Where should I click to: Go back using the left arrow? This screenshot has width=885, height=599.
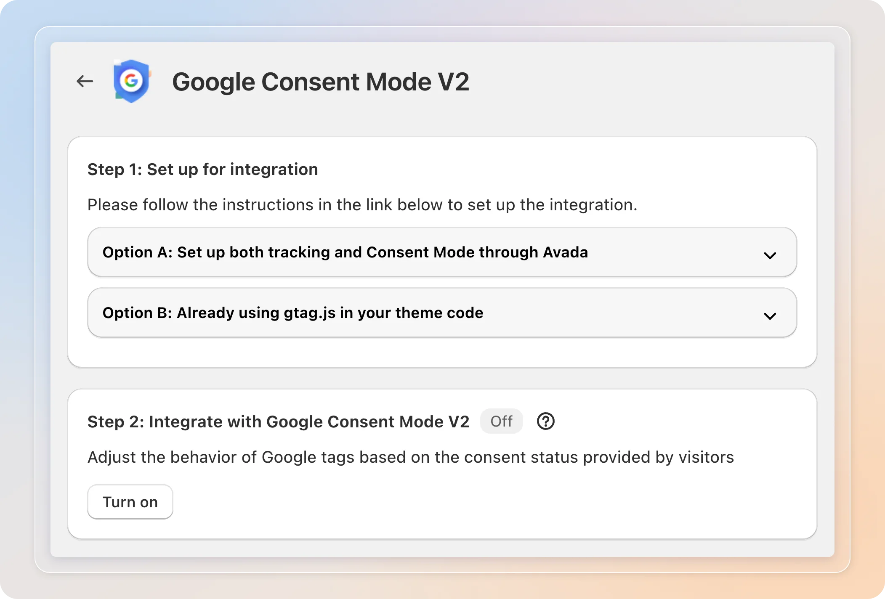click(85, 81)
